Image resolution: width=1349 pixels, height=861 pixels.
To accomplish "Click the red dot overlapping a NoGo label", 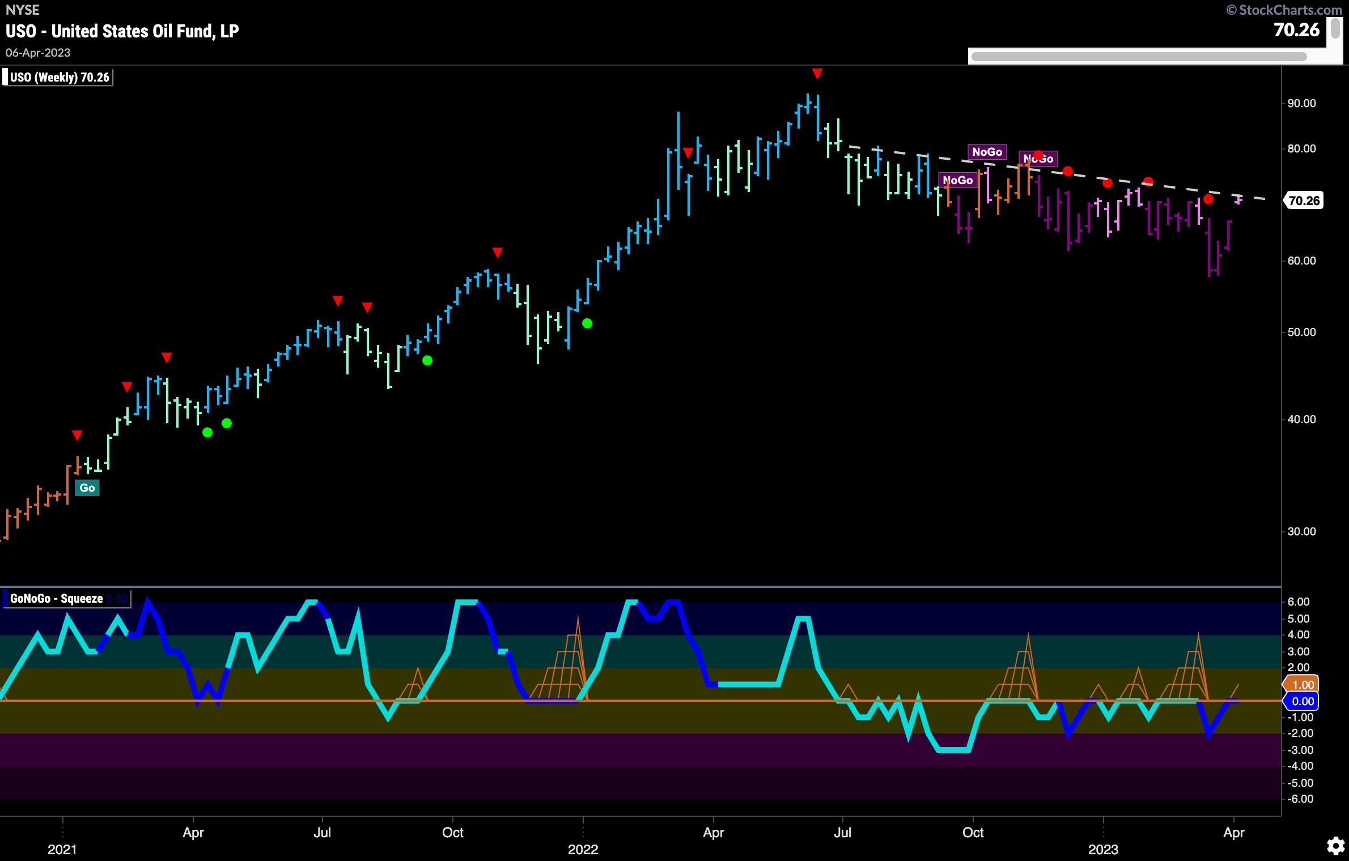I will [x=1038, y=155].
